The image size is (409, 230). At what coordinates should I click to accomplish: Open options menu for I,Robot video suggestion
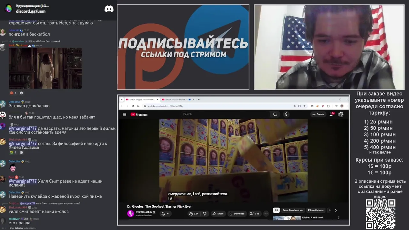338,218
